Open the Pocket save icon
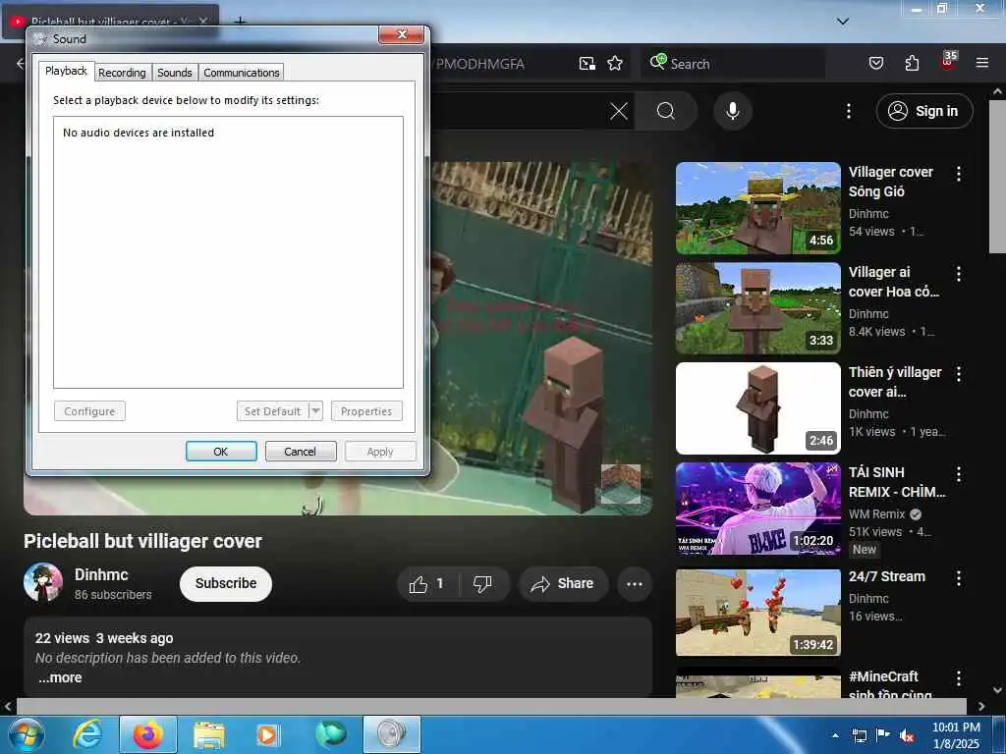Image resolution: width=1006 pixels, height=754 pixels. 875,63
